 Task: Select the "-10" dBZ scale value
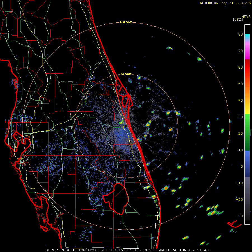[239, 183]
